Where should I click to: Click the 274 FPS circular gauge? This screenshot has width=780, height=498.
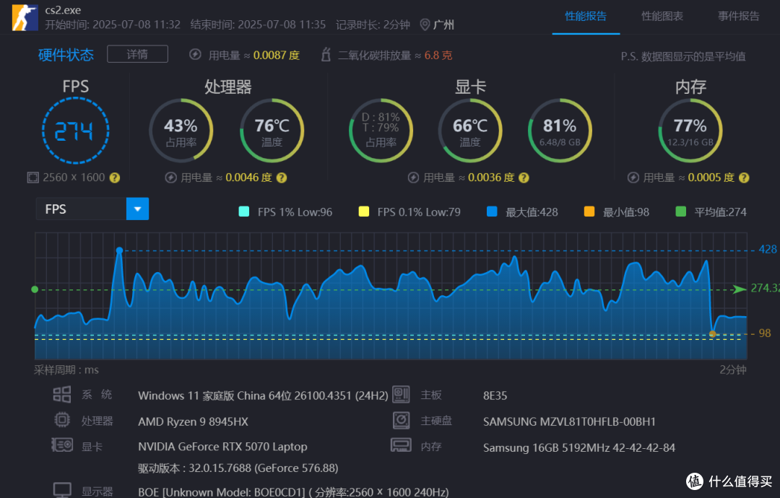[x=76, y=131]
